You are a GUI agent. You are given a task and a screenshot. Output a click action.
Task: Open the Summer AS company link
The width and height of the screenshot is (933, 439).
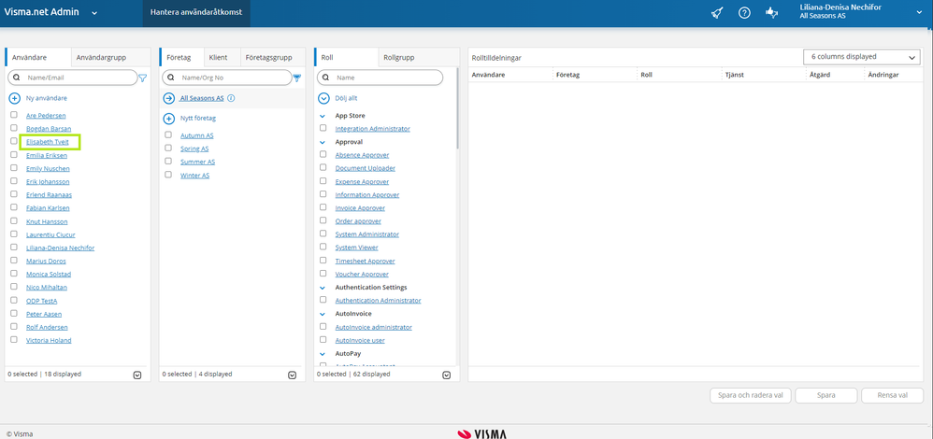(x=197, y=162)
